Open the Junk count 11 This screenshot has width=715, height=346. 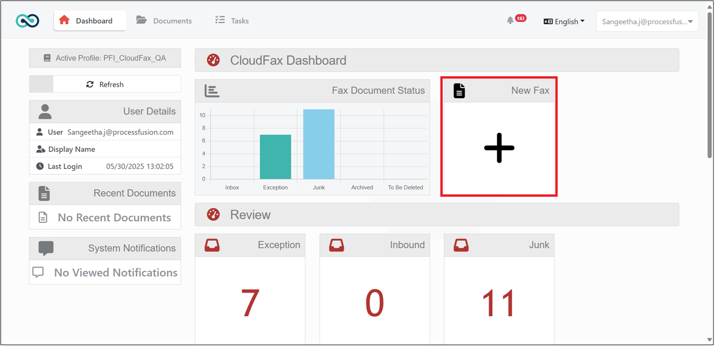(x=499, y=303)
